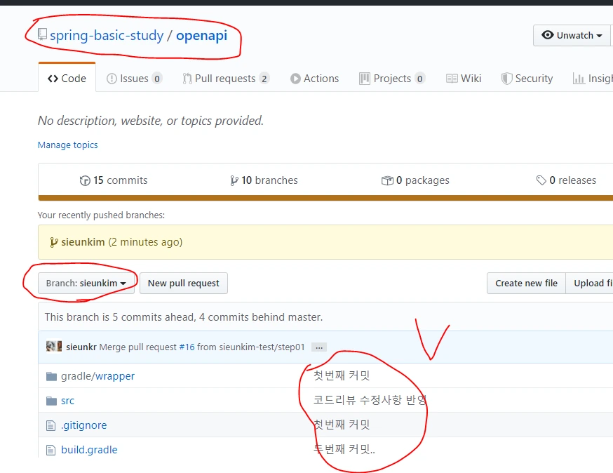Image resolution: width=613 pixels, height=473 pixels.
Task: Click the commits clock icon
Action: coord(85,181)
